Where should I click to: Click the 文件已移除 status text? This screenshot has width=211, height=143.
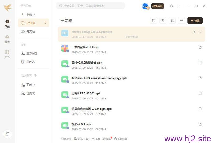tap(132, 37)
